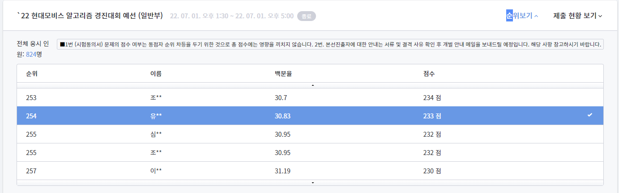Click percentile value 30.83

coord(283,116)
